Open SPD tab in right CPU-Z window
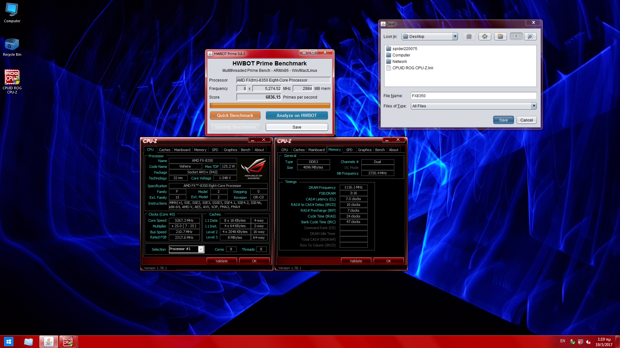The image size is (620, 348). (349, 150)
